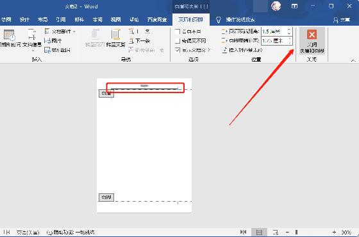Open the Baidu Netdisk (百度网盘) tab
Viewport: 359px width, 237px height.
pos(157,20)
